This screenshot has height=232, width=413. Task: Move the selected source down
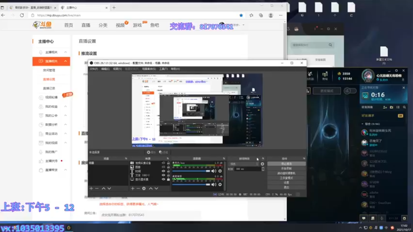coord(156,188)
